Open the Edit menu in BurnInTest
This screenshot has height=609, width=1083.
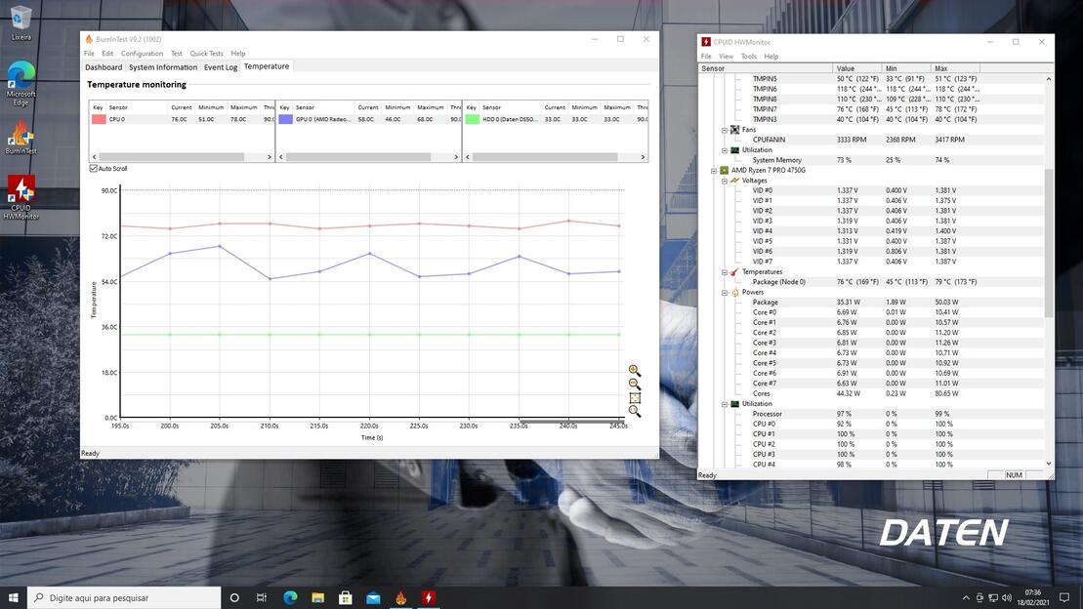[x=107, y=53]
